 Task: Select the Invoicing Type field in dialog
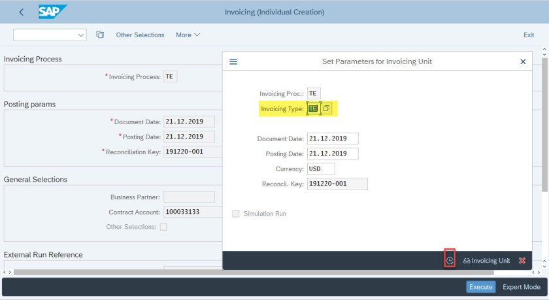click(x=314, y=108)
